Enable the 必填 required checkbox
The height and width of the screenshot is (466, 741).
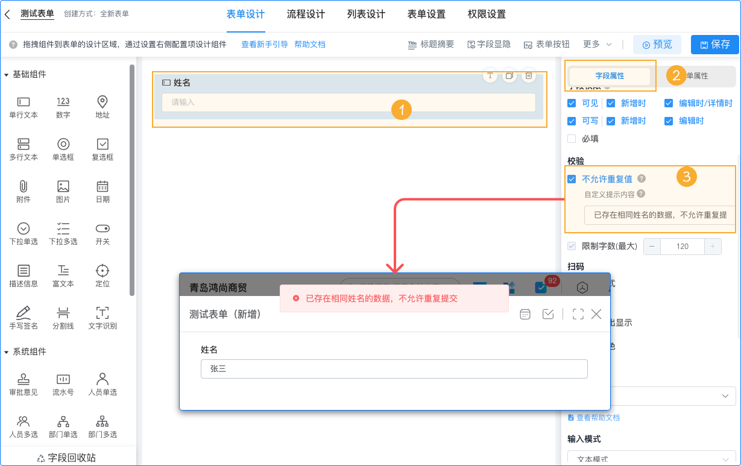pyautogui.click(x=570, y=138)
